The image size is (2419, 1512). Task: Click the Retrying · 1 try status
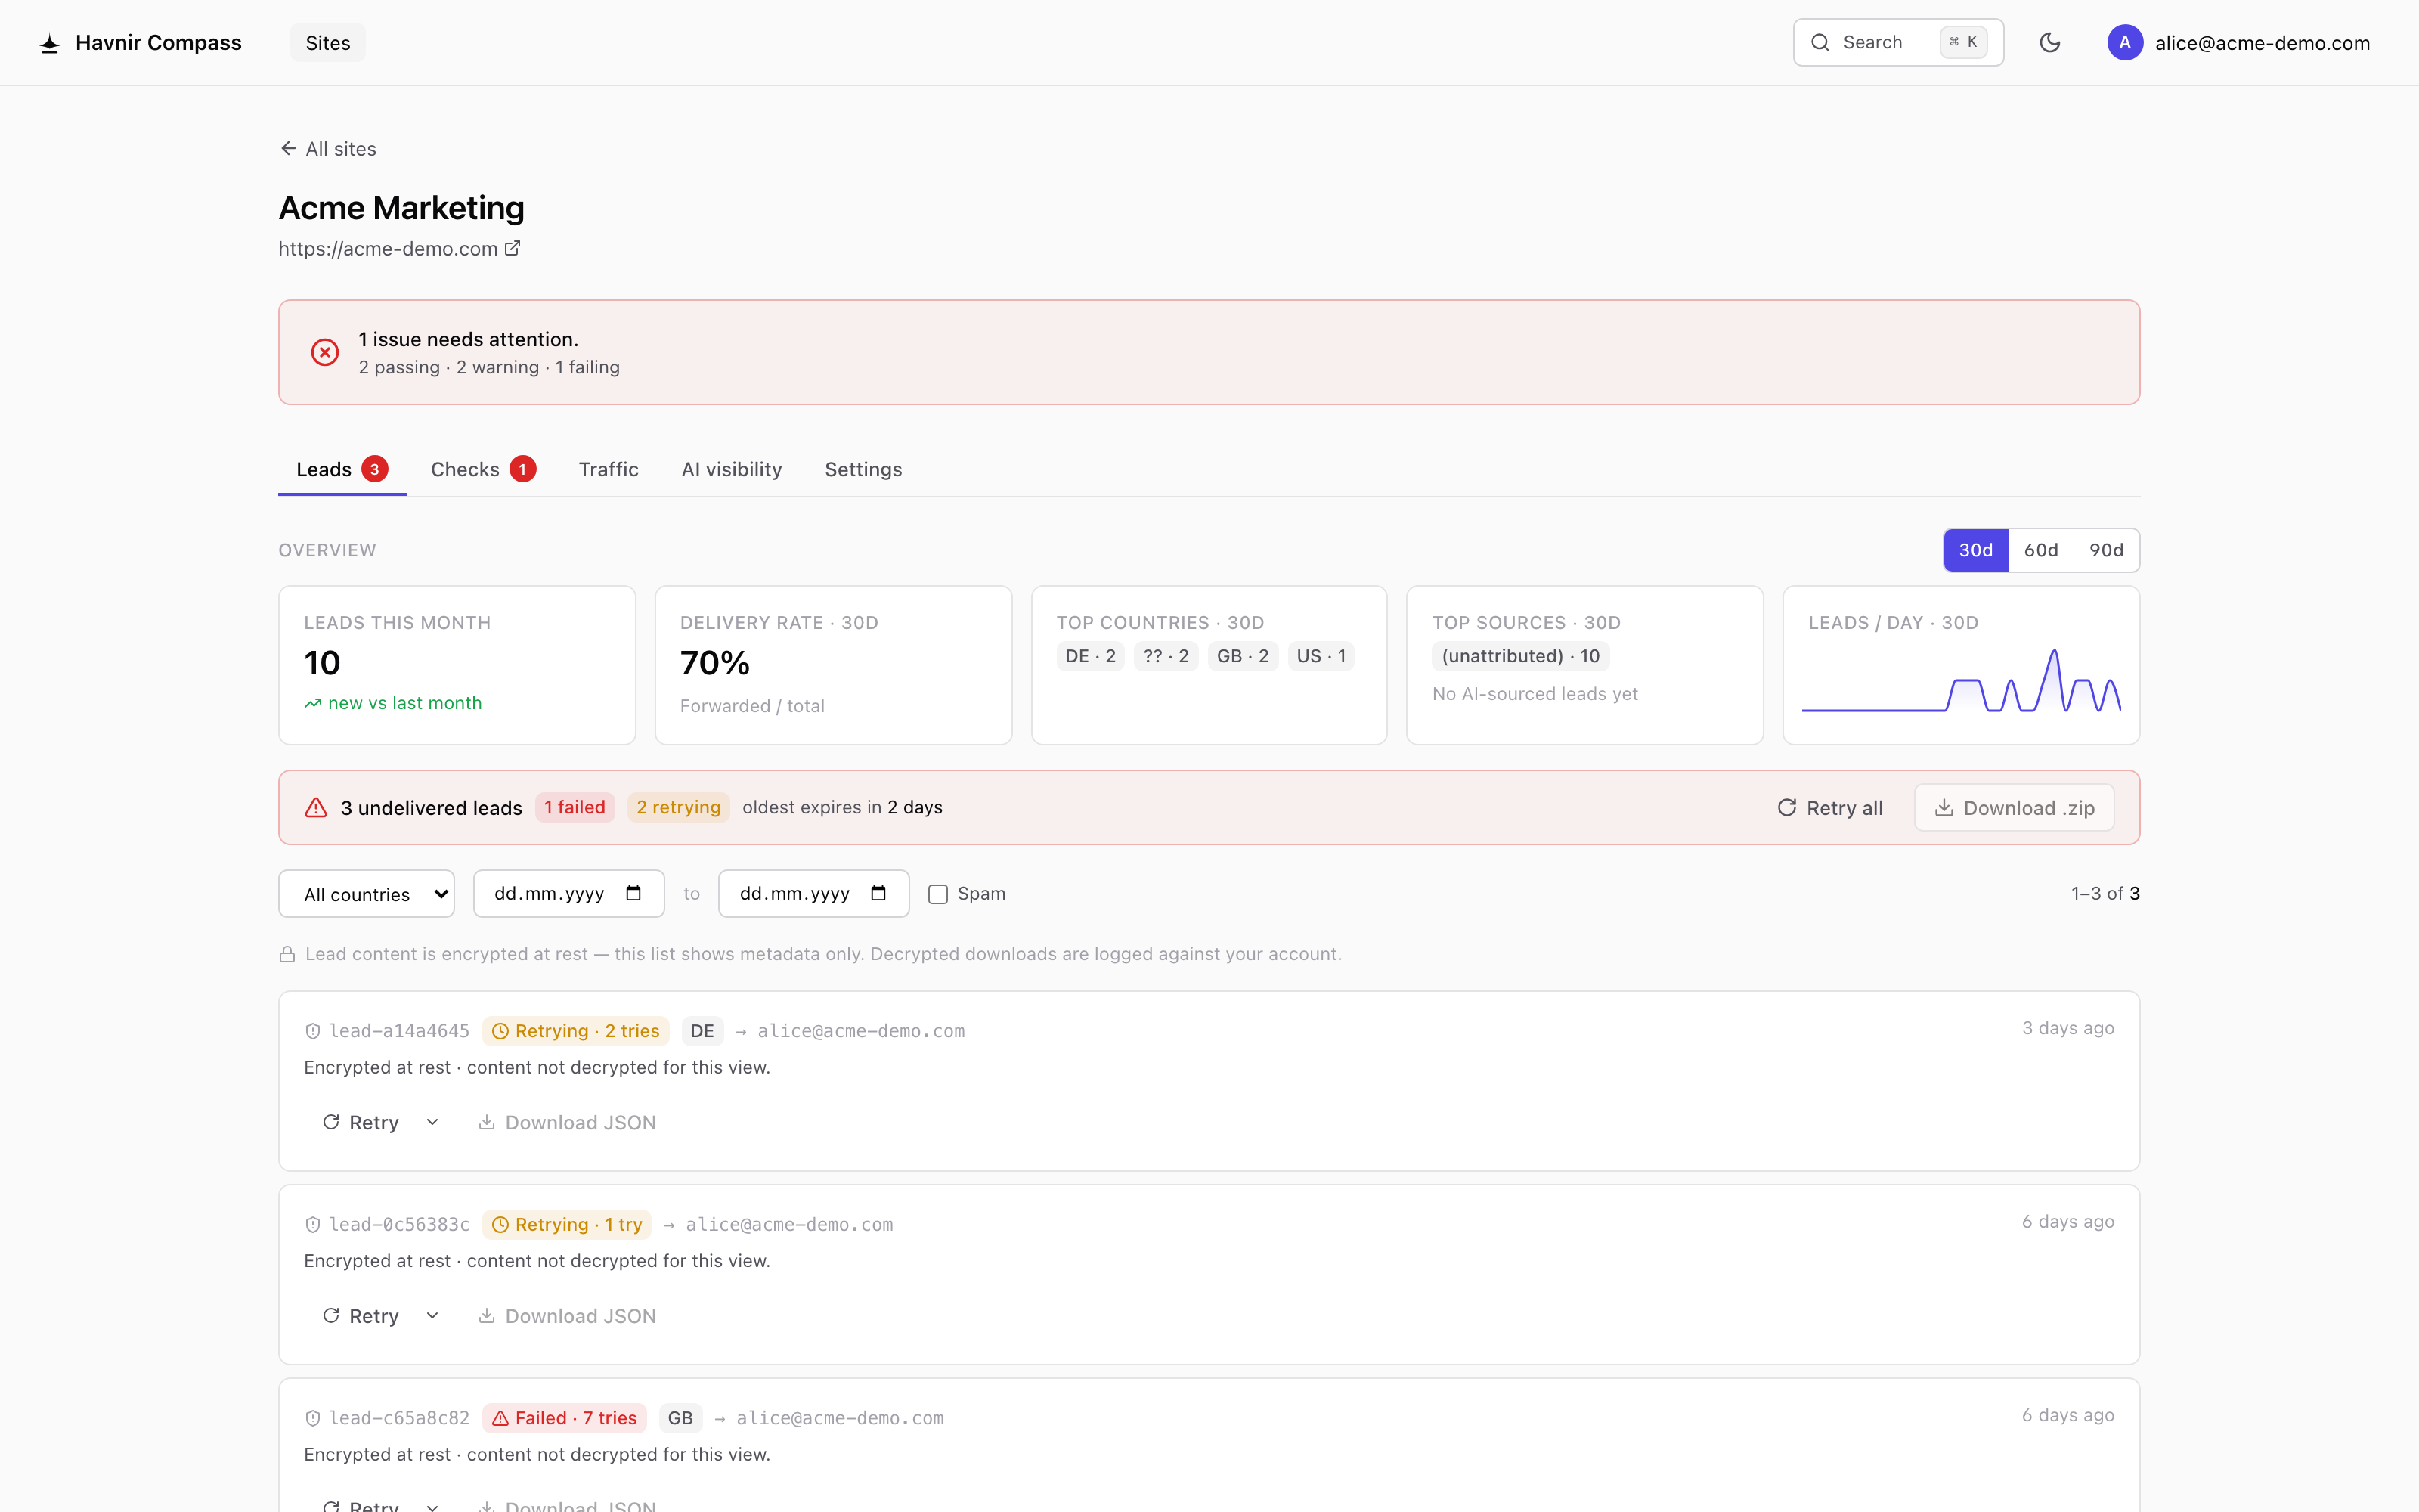click(x=567, y=1225)
